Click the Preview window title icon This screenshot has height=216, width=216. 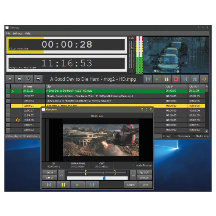tap(43, 110)
